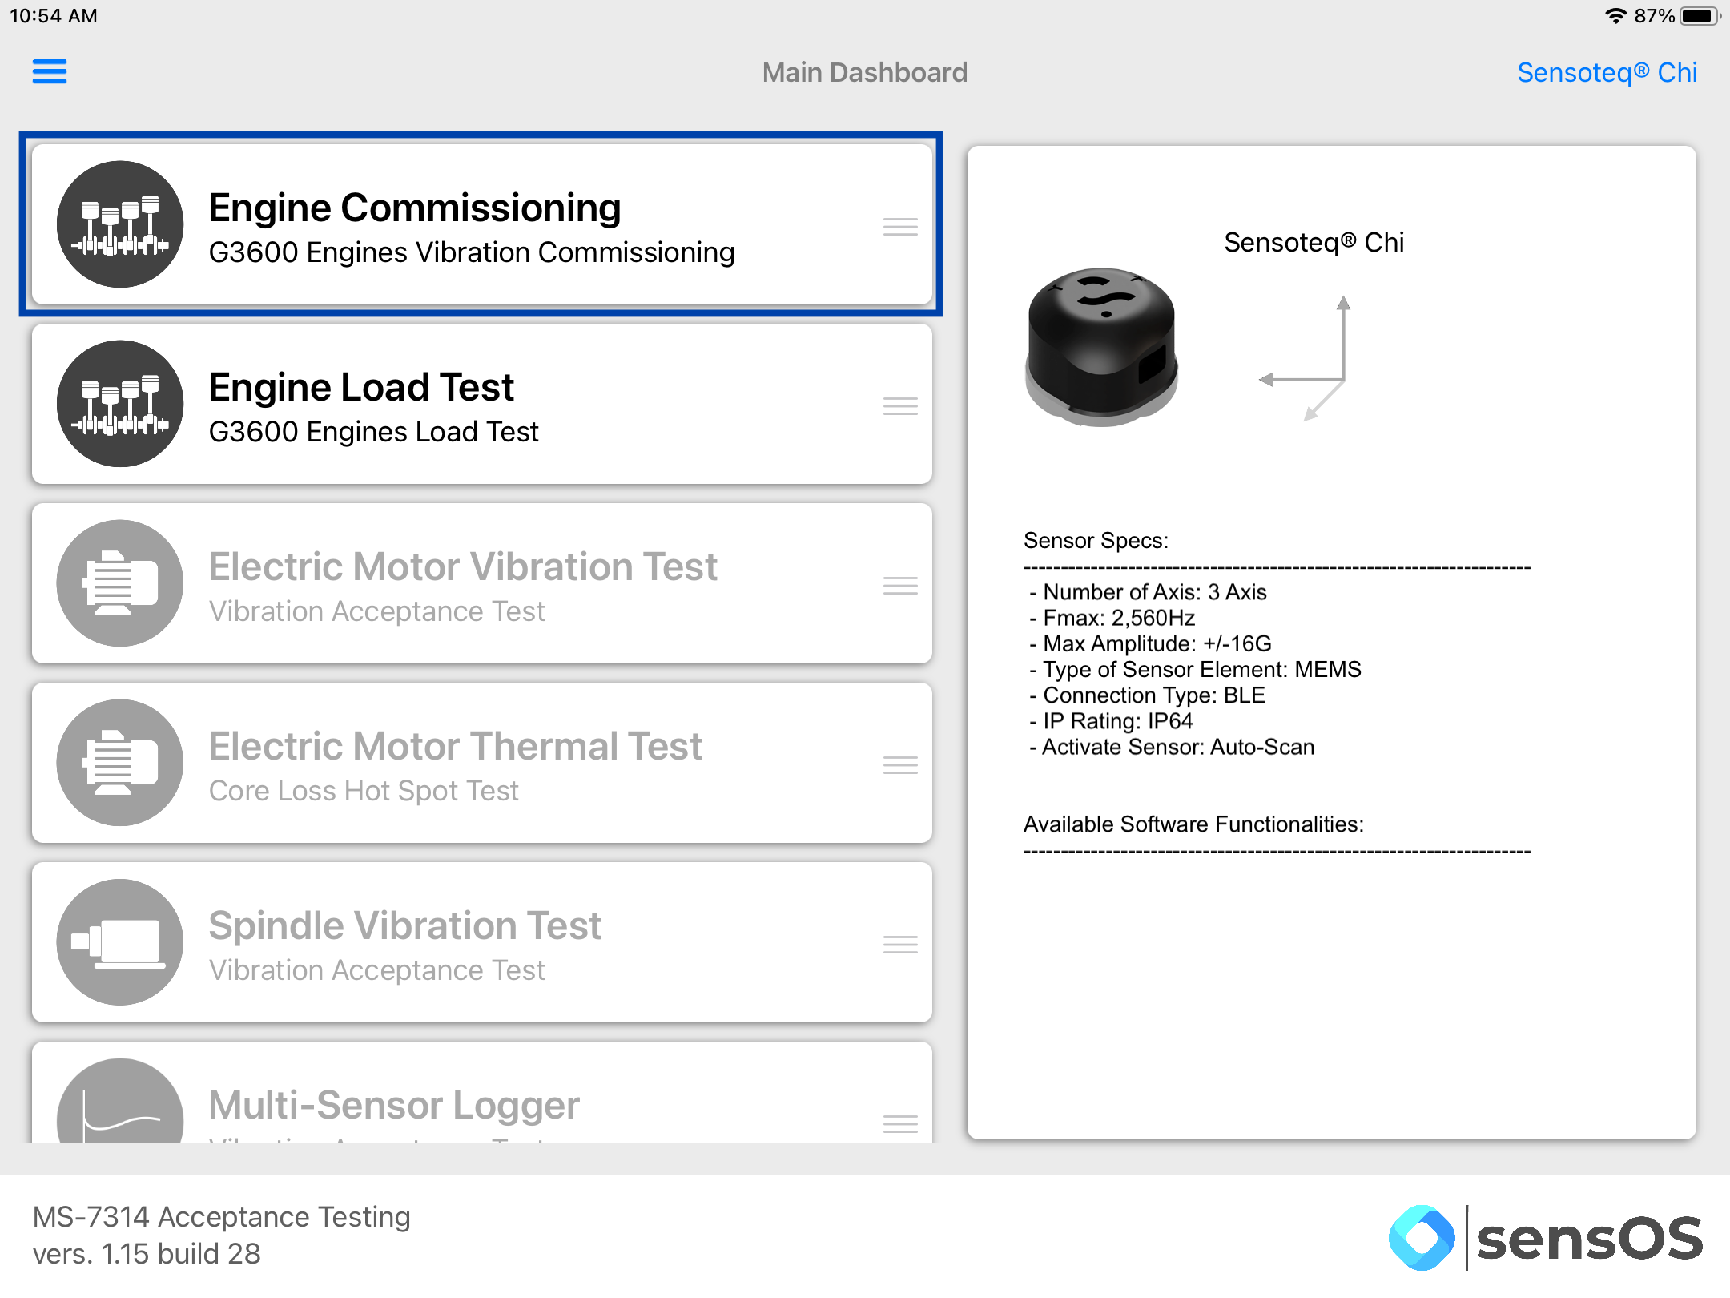
Task: Open the Engine Load Test card
Action: 482,404
